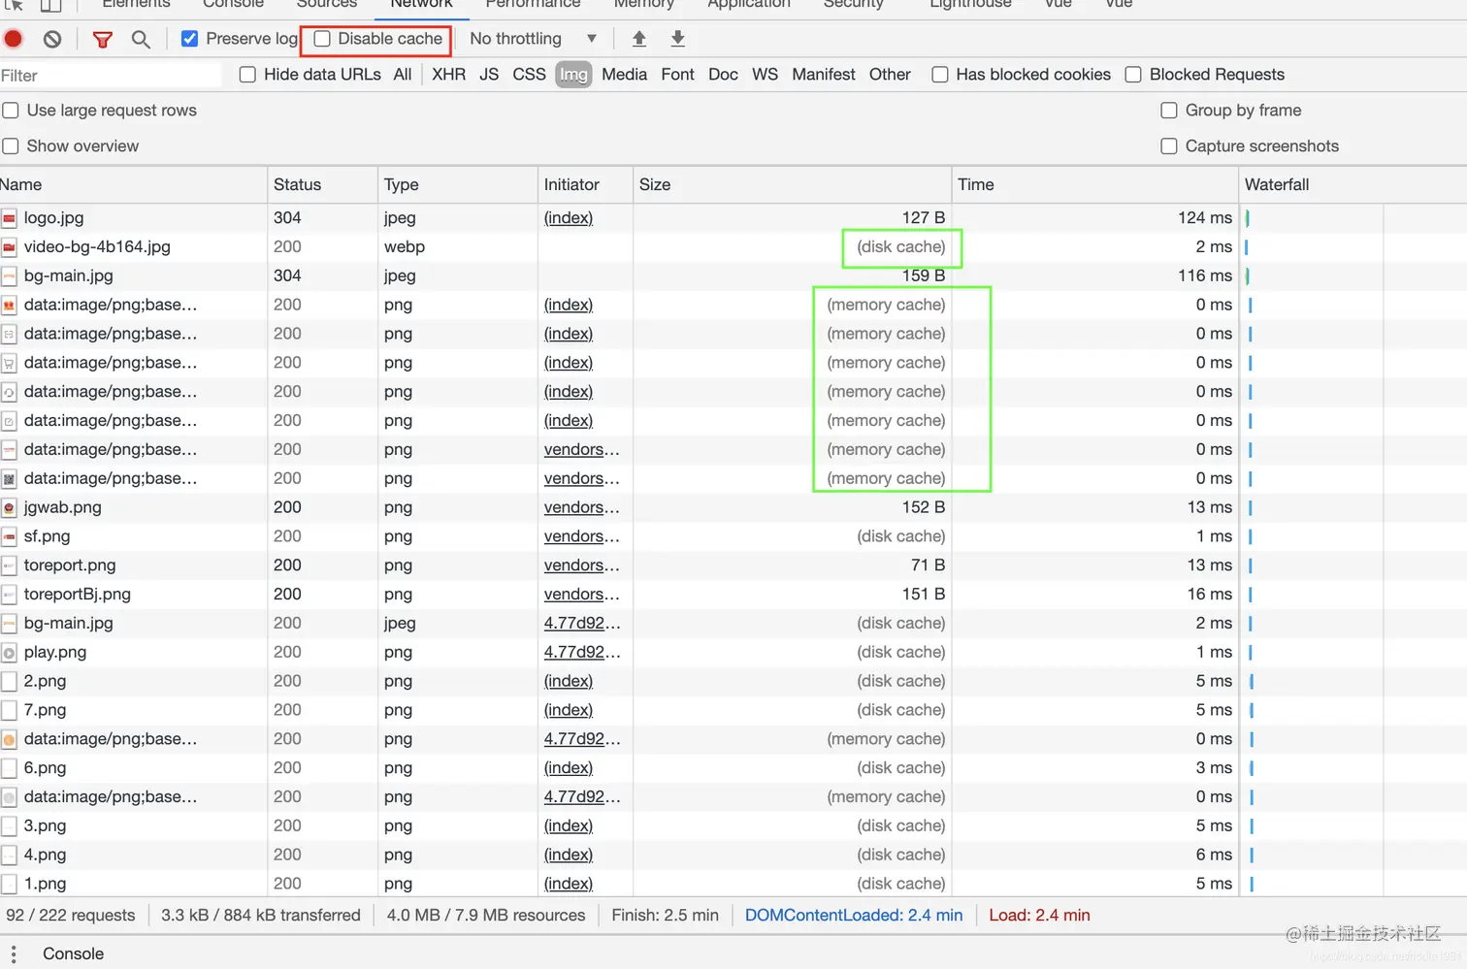
Task: Sort by the Size column header
Action: 792,185
